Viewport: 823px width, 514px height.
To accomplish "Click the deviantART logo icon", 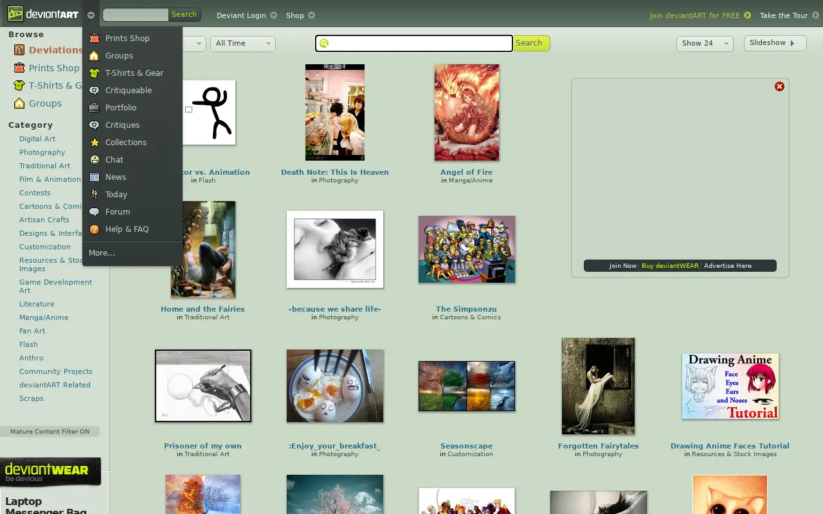I will pyautogui.click(x=15, y=14).
